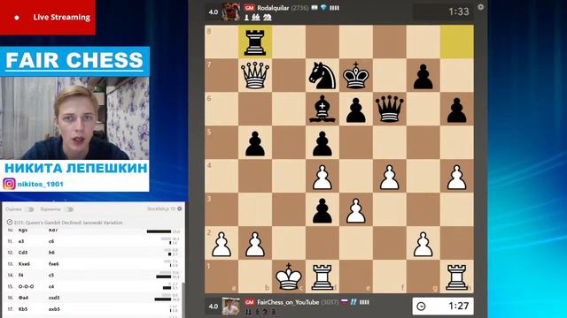This screenshot has height=318, width=567.
Task: Click the Instagram logo icon
Action: (x=9, y=184)
